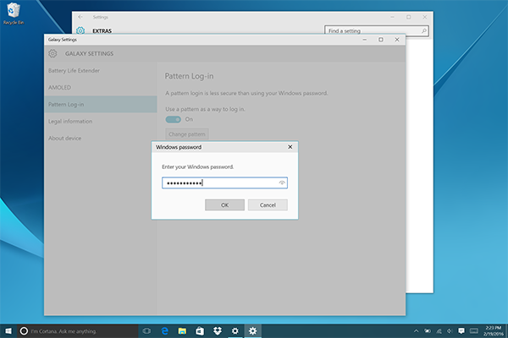Screen dimensions: 508x338
Task: Maximize the background Settings window
Action: click(x=409, y=17)
